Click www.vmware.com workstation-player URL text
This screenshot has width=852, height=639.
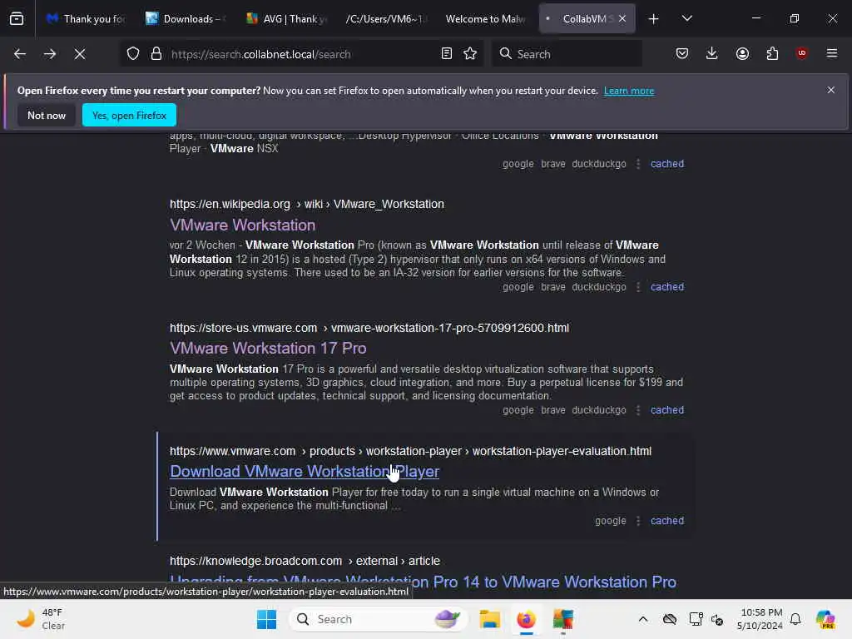point(410,452)
